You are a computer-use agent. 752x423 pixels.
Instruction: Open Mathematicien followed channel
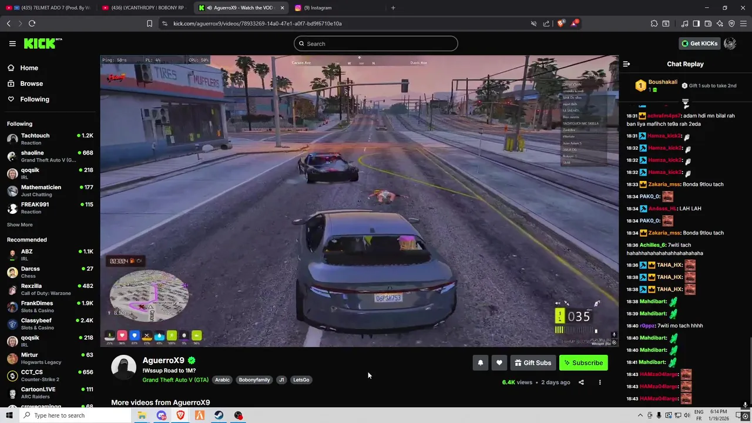tap(50, 190)
